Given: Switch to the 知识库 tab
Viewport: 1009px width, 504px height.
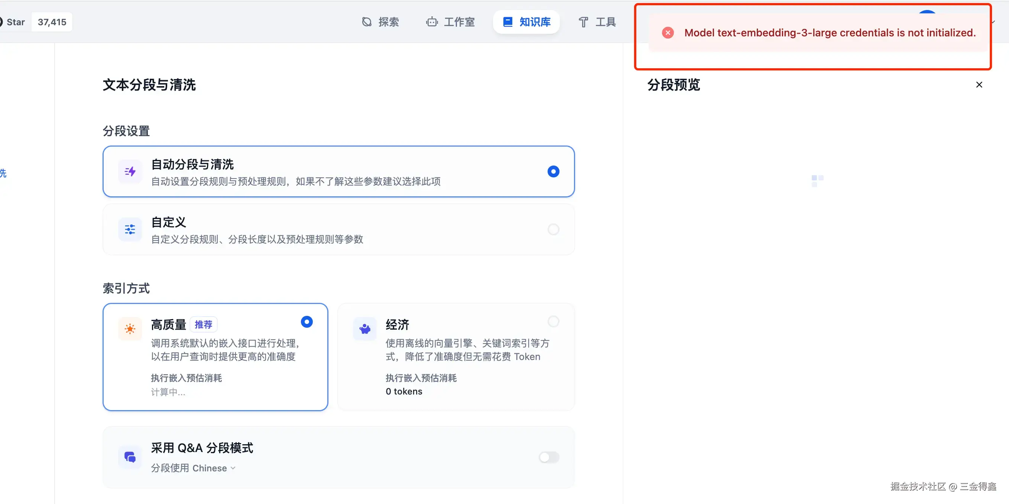Looking at the screenshot, I should 526,22.
